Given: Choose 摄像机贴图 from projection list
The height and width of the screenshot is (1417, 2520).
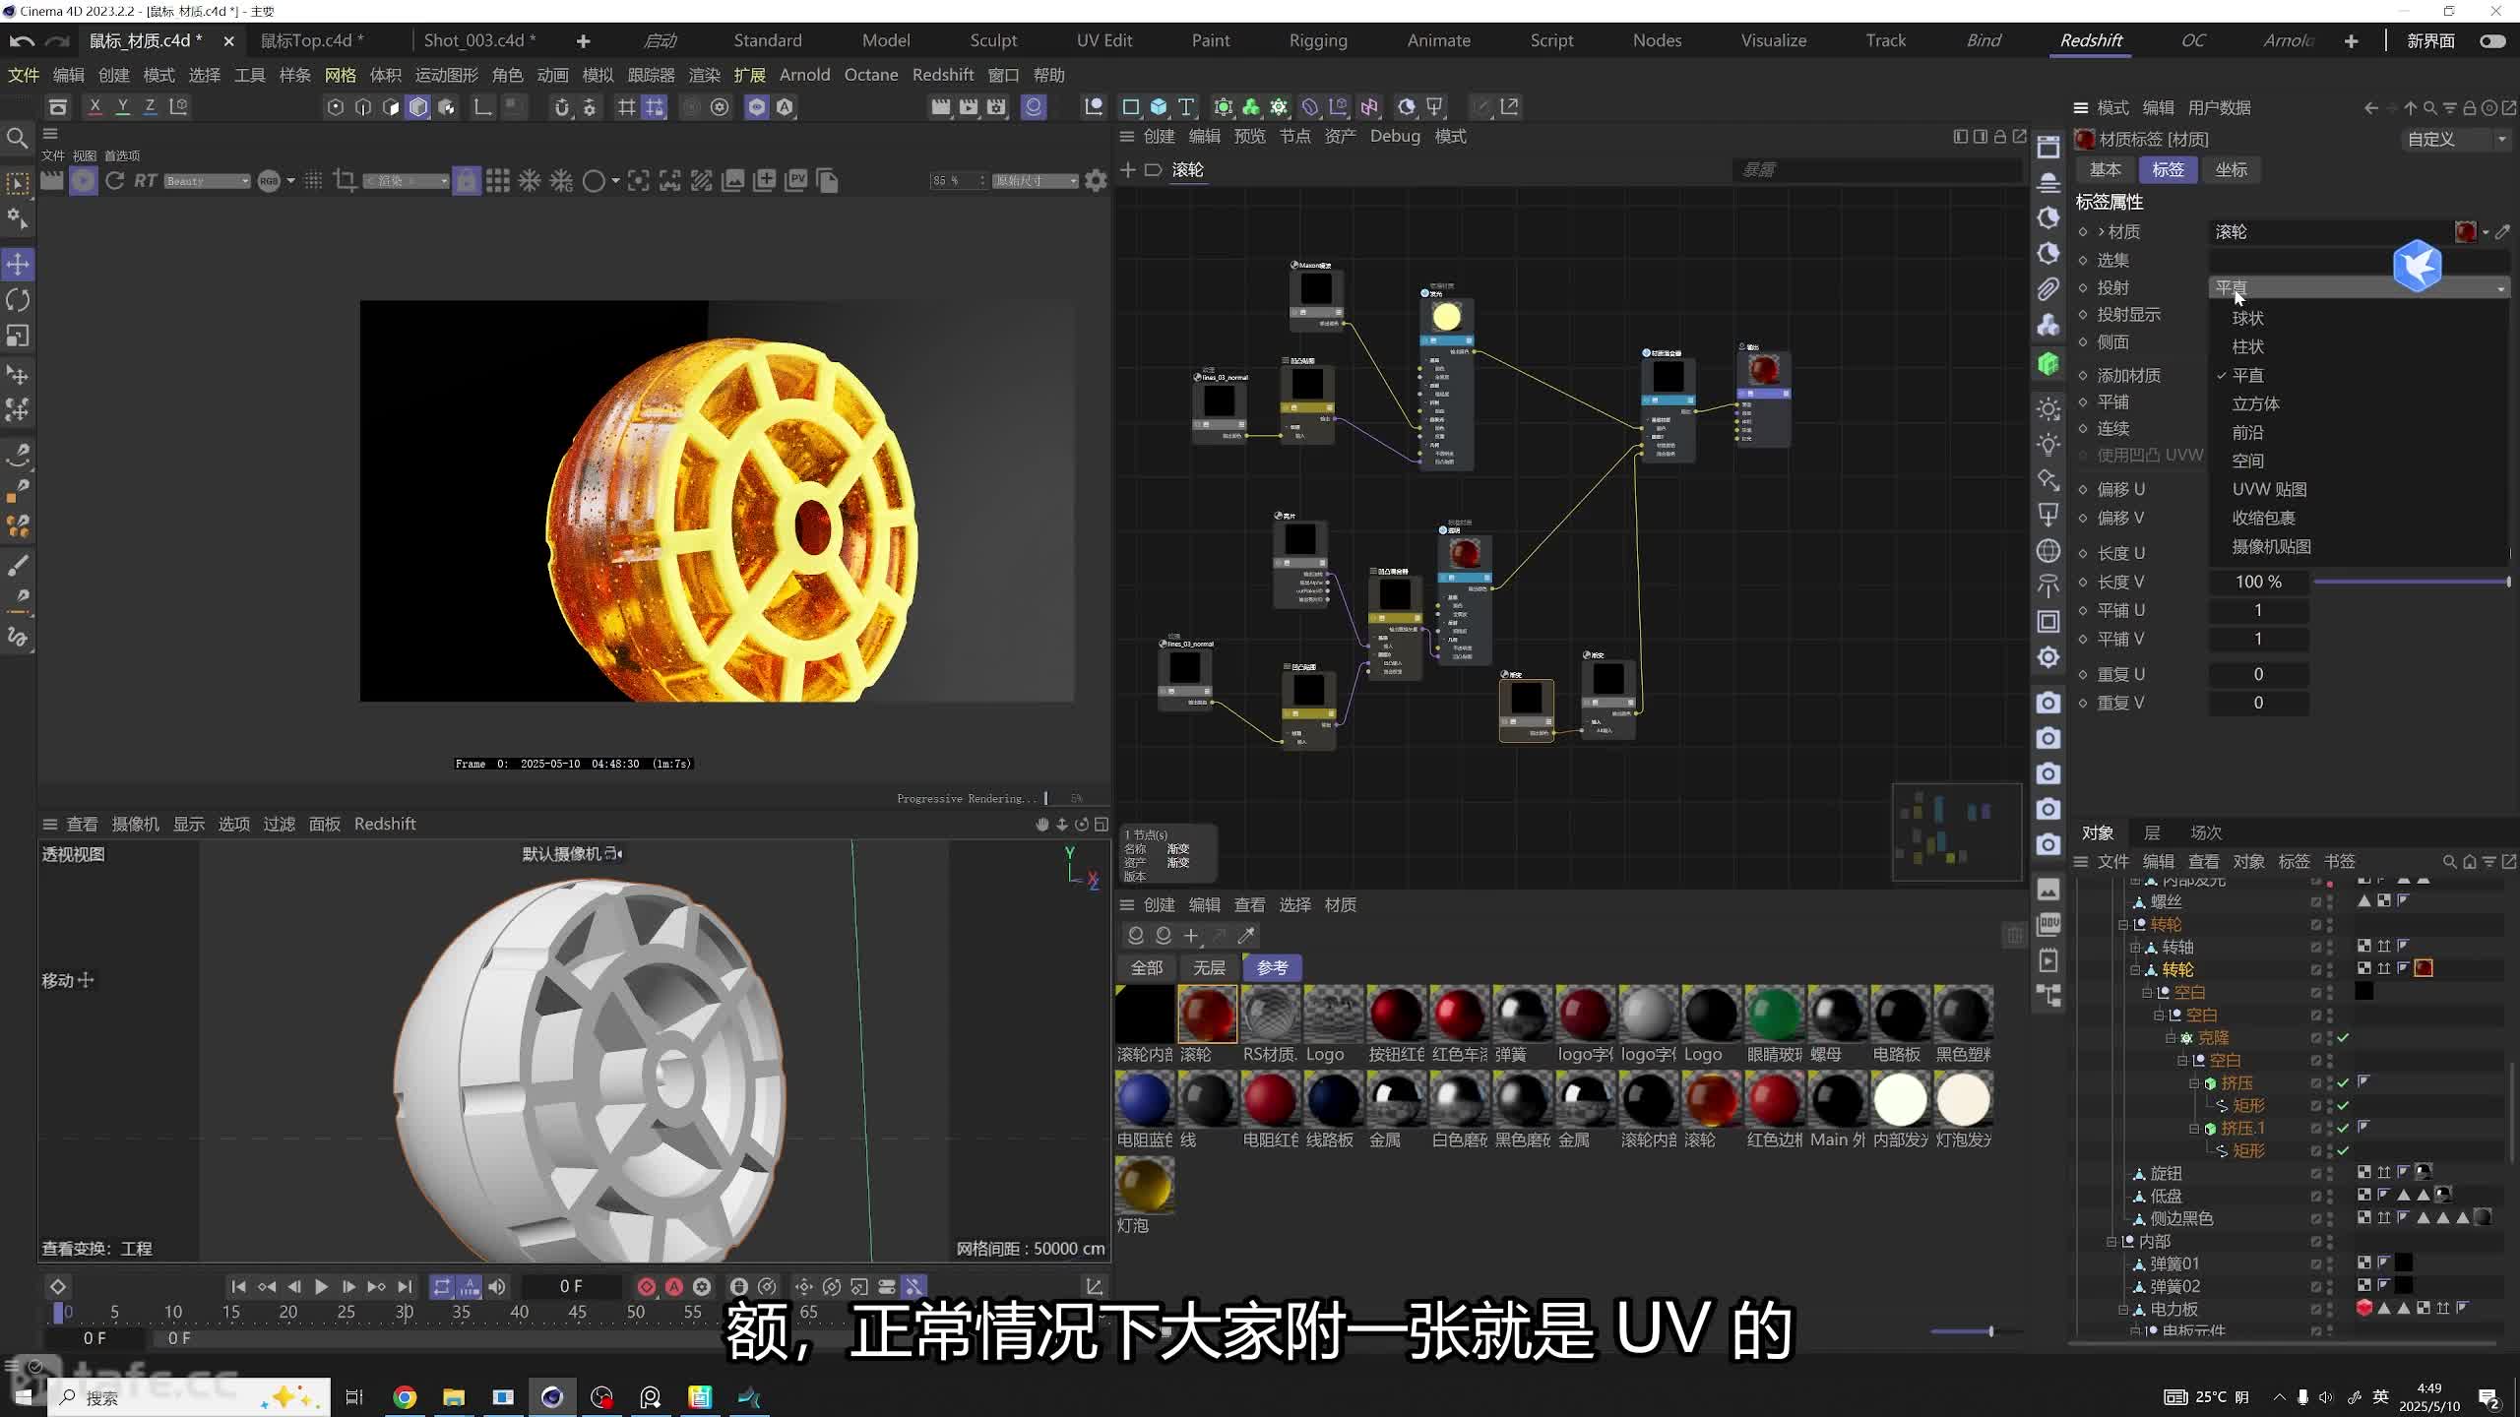Looking at the screenshot, I should point(2271,546).
